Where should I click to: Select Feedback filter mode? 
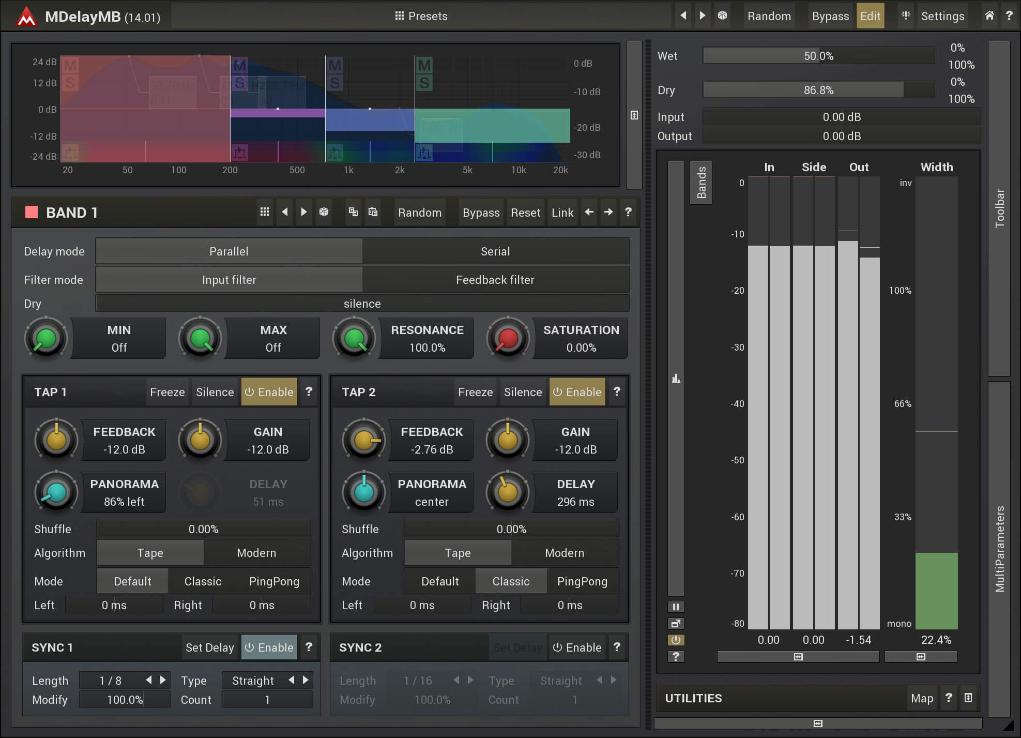495,280
